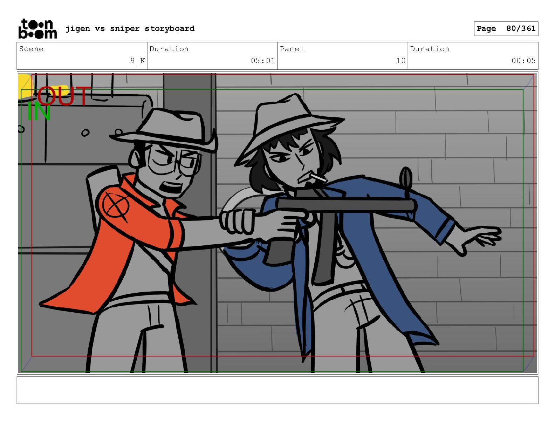Image resolution: width=555 pixels, height=429 pixels.
Task: Click the storyboard panel drawing of the two gunmen
Action: pos(277,223)
